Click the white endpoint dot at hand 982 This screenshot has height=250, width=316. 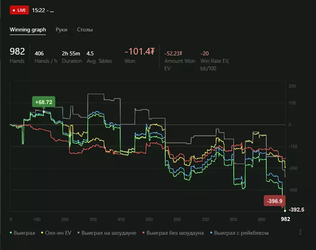(285, 211)
